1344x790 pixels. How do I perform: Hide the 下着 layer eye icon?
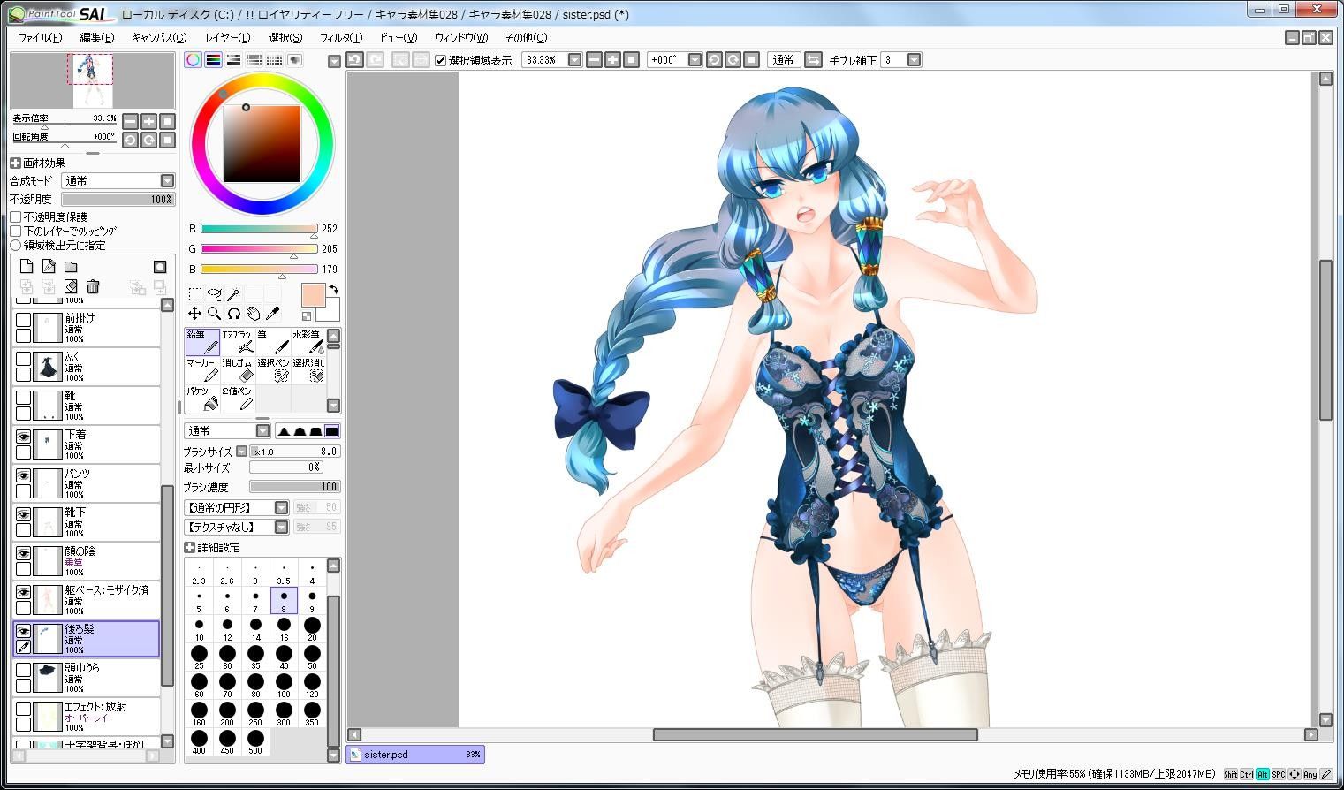[23, 437]
